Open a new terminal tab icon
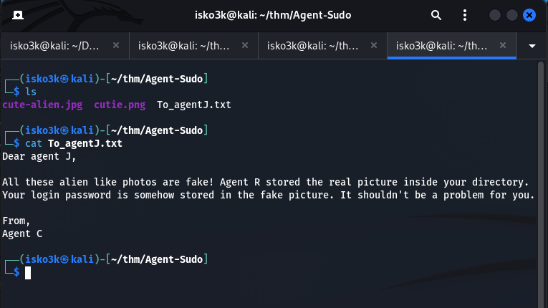Screen dimensions: 548x308 click(17, 14)
